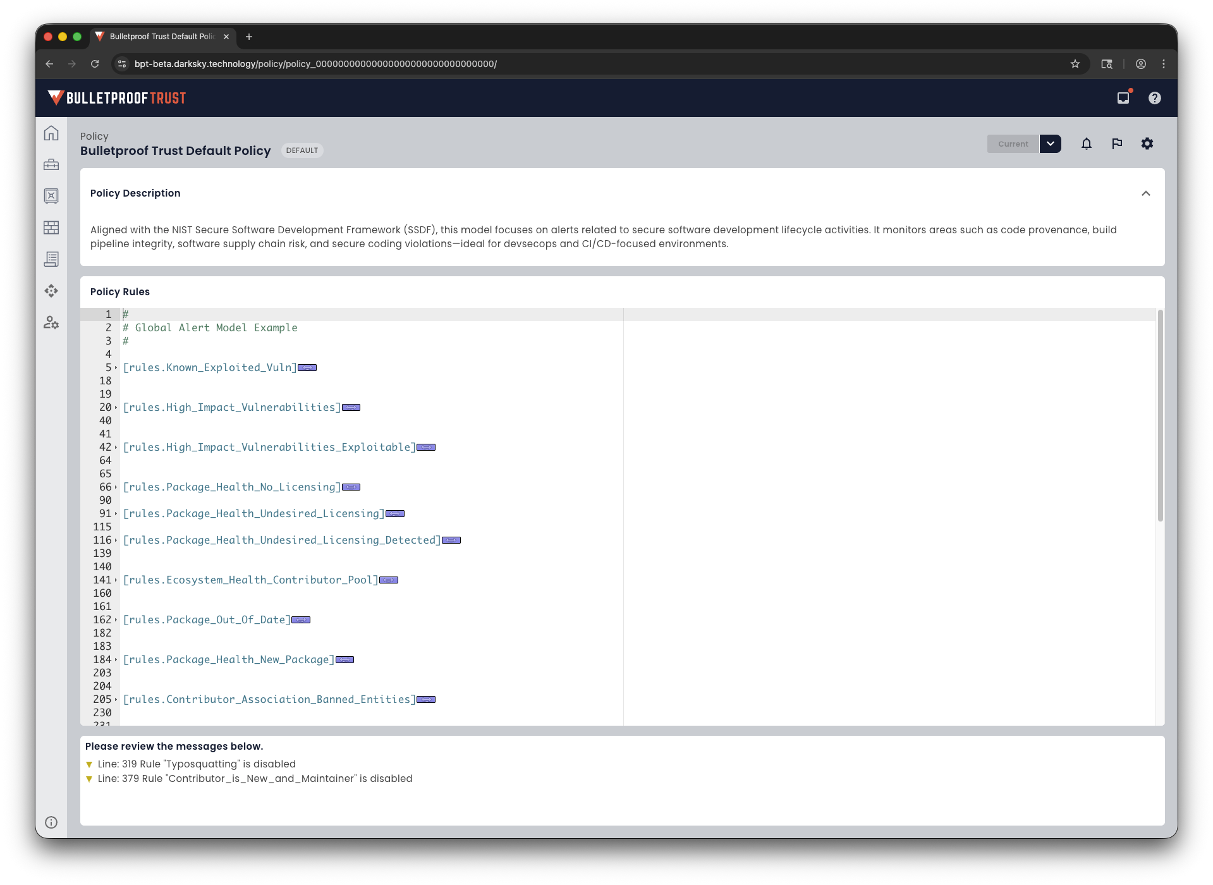Expand the High_Impact_Vulnerabilities_Exploitable fold arrow
The image size is (1213, 885).
(116, 448)
